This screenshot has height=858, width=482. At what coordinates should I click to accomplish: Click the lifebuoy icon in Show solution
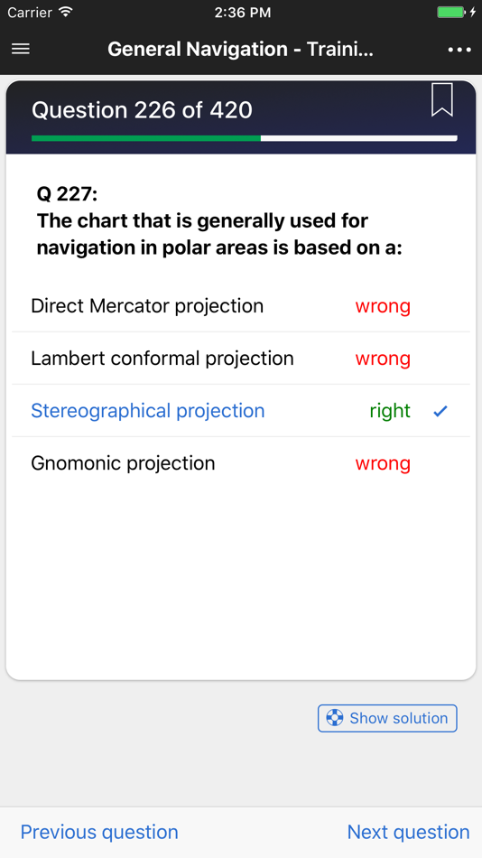pos(334,718)
